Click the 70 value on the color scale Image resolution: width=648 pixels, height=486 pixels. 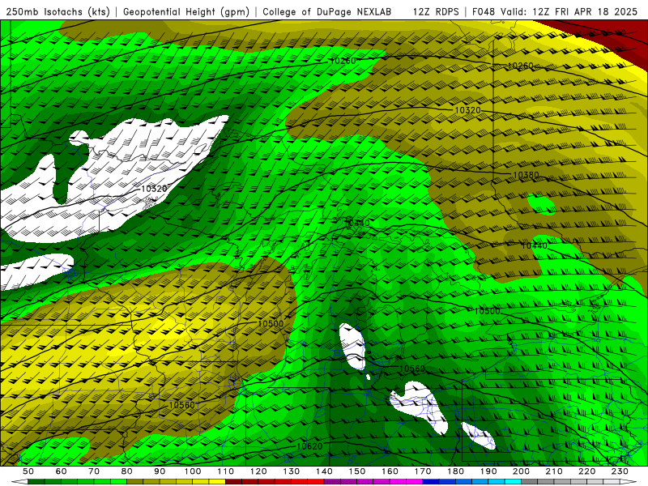click(x=94, y=471)
